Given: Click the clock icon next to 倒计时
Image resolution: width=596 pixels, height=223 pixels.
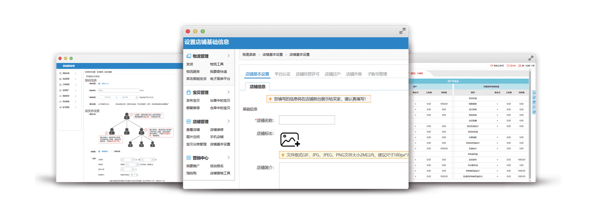Looking at the screenshot, I should (508, 66).
